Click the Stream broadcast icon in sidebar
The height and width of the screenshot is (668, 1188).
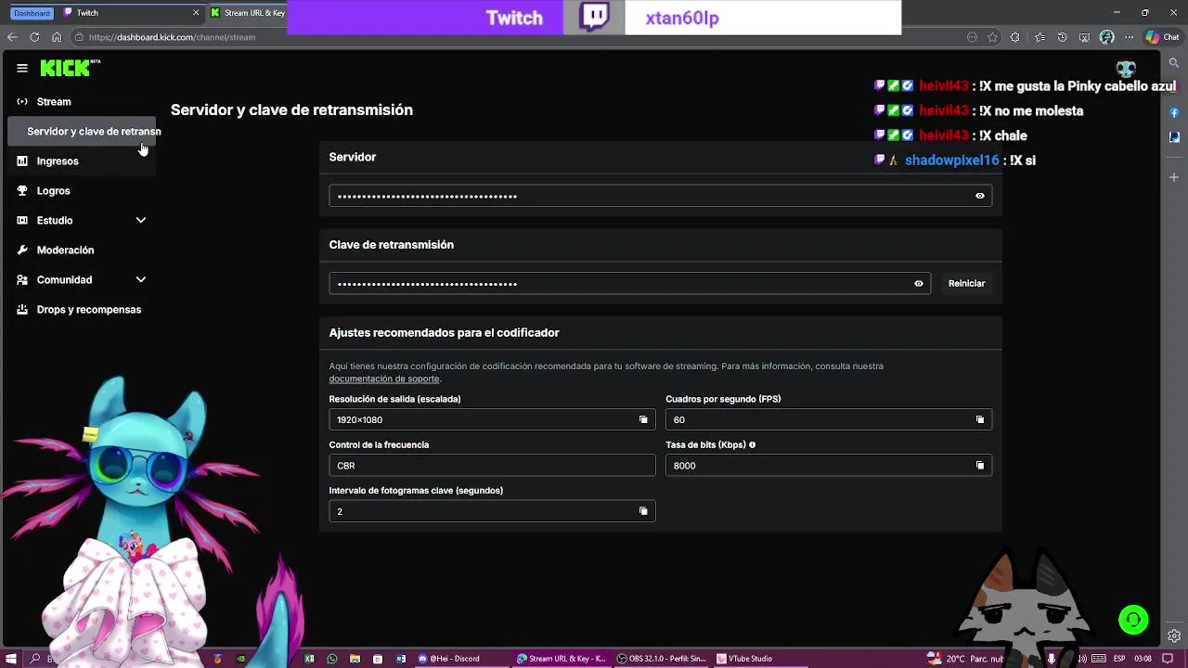(22, 101)
